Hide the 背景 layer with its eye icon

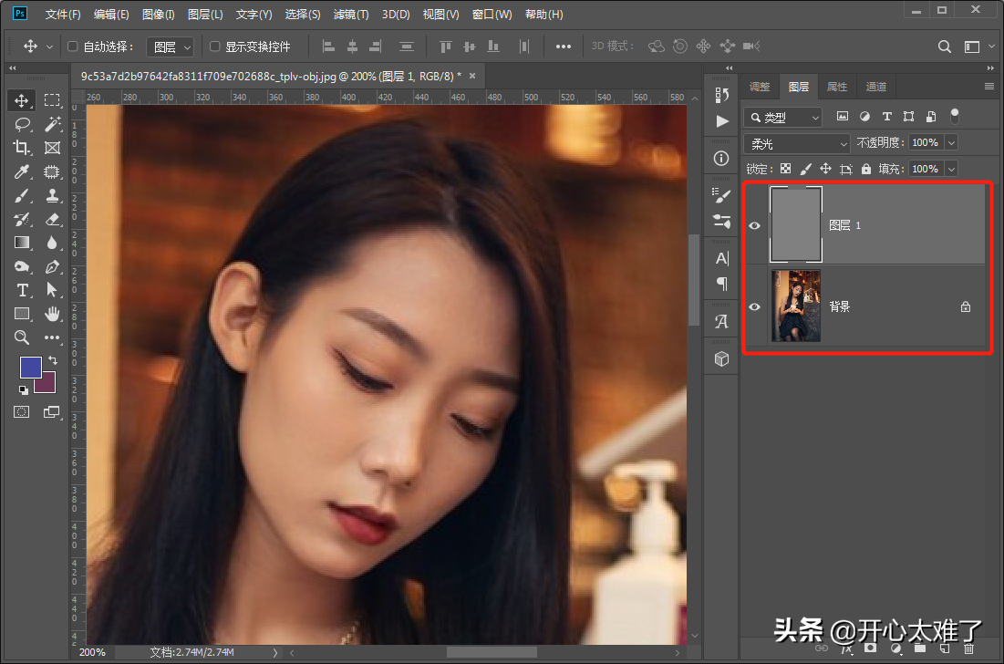coord(754,306)
